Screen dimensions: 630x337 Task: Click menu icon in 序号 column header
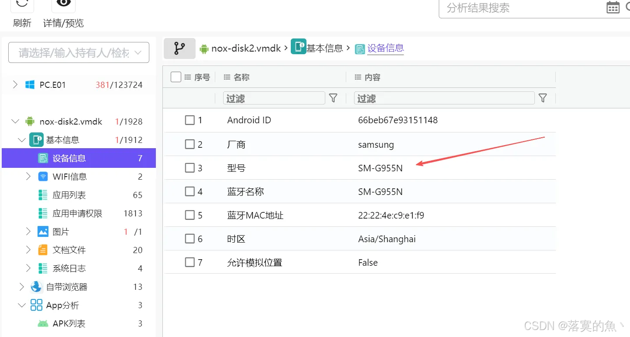point(188,77)
